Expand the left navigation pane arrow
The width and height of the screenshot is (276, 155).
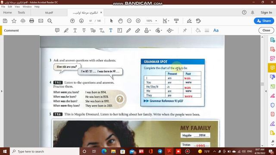(x=2, y=91)
